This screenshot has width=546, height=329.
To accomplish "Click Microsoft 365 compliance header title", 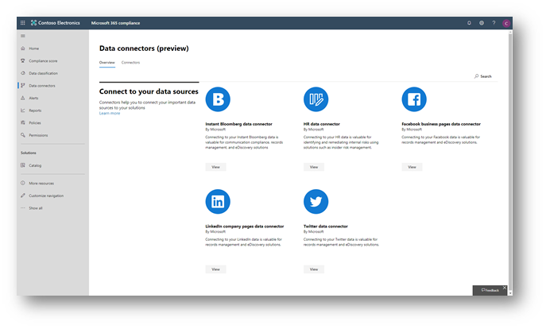I will point(115,23).
